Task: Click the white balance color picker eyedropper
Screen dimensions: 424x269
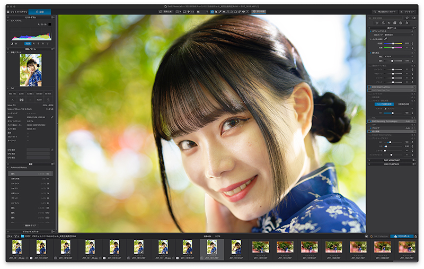Action: (386, 39)
